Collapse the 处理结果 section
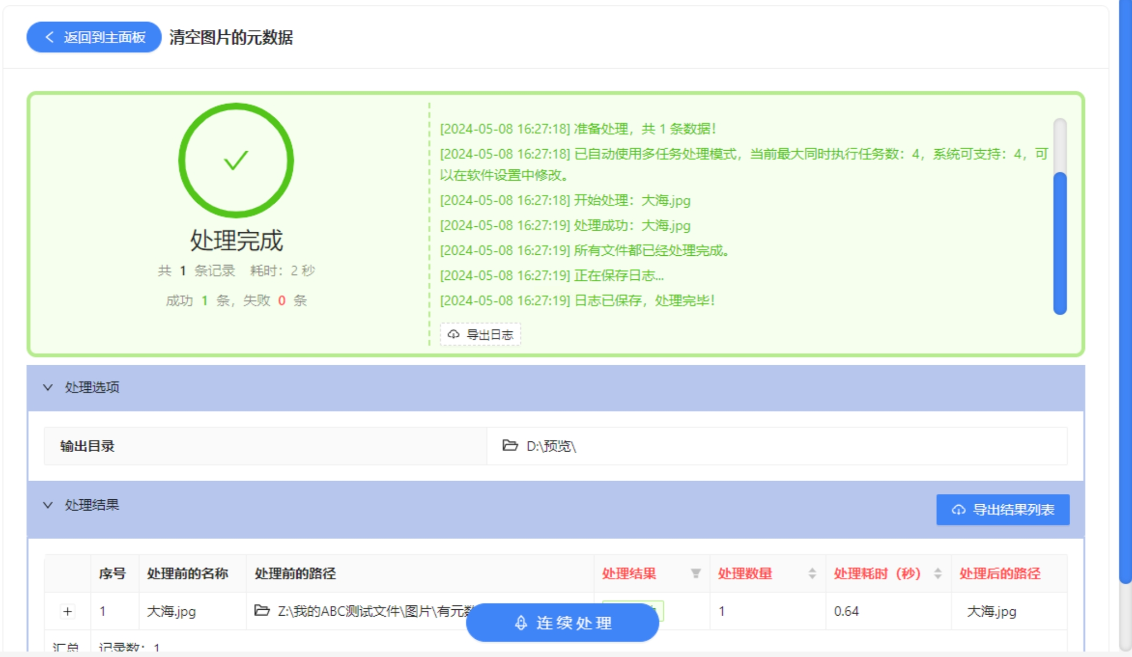 (x=48, y=505)
